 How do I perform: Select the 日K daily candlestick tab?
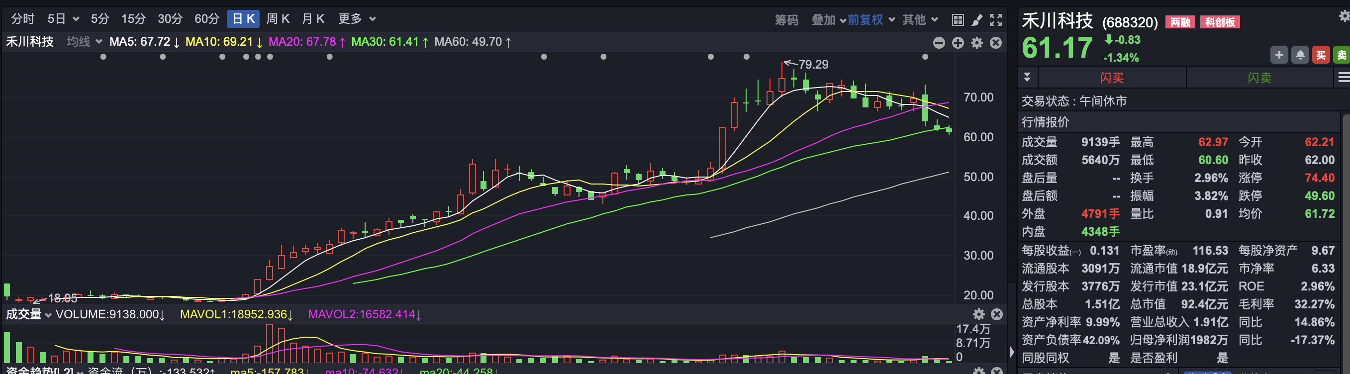[243, 19]
